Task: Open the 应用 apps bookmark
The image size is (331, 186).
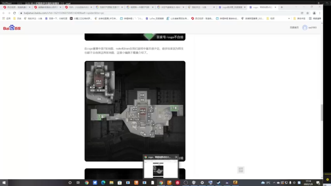Action: (x=6, y=19)
